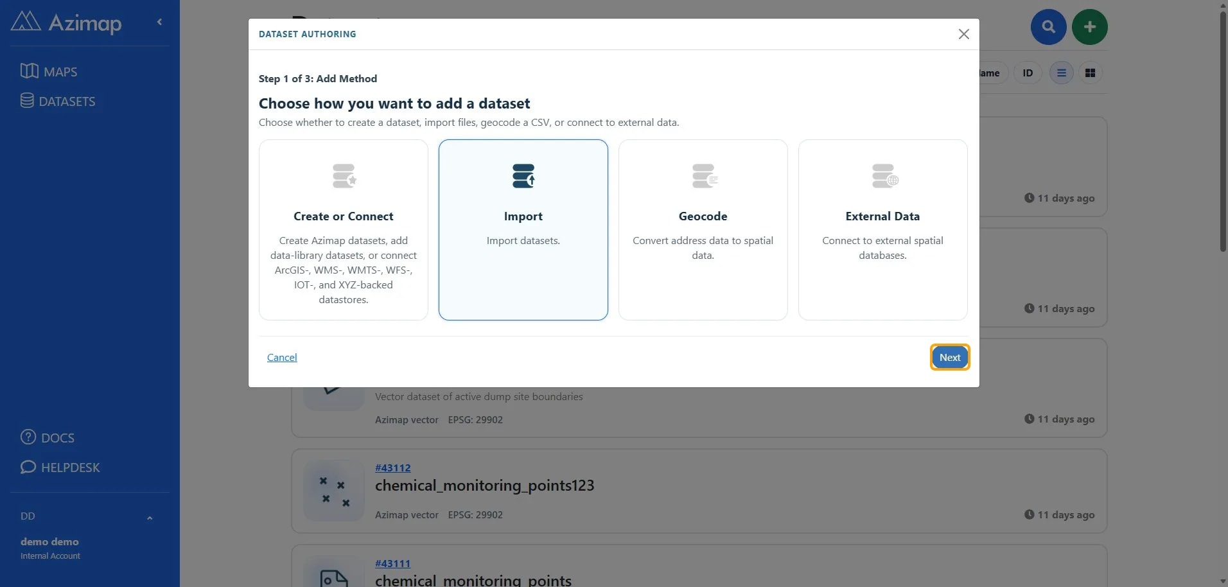Click the blue search magnifier button
Viewport: 1228px width, 587px height.
click(x=1048, y=27)
